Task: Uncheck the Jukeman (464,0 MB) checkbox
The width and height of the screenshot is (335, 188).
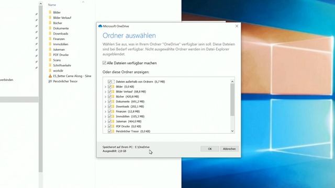Action: (x=109, y=121)
